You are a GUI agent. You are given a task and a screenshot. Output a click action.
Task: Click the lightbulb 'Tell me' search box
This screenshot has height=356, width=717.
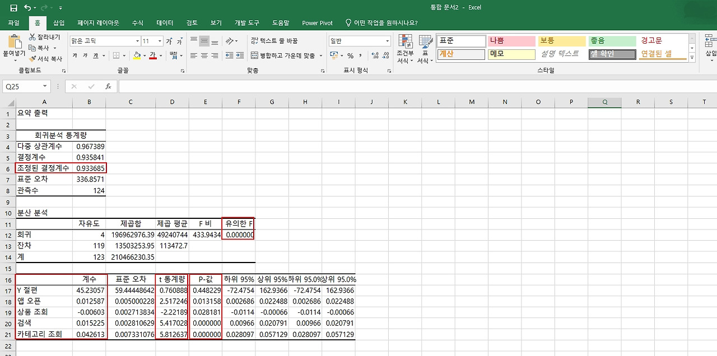pos(381,23)
